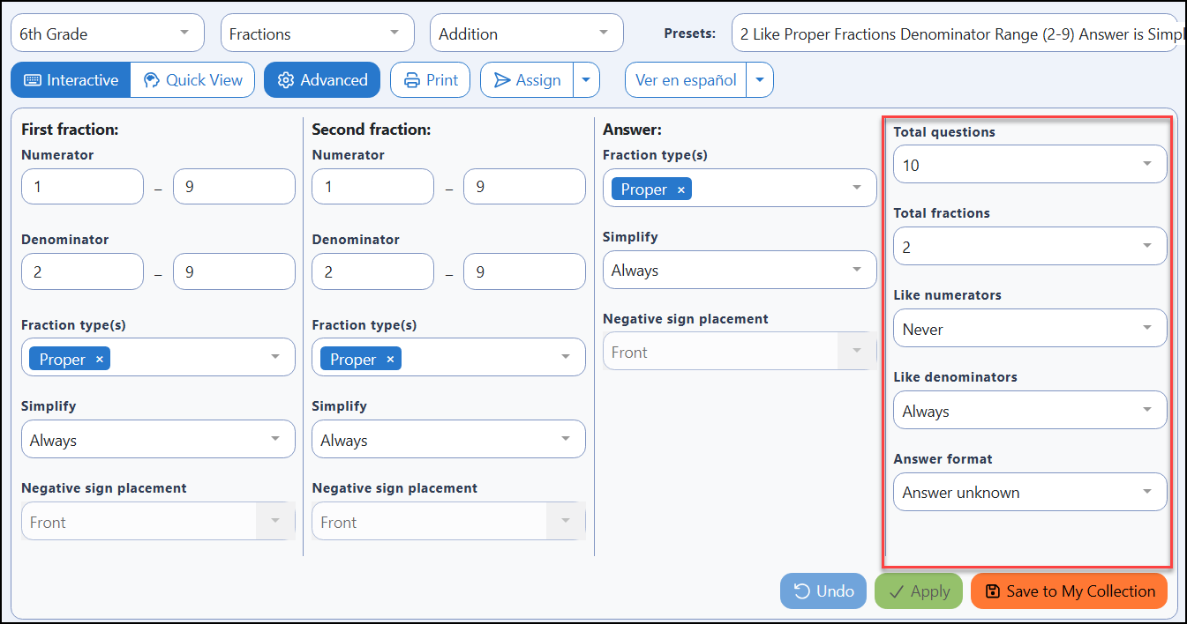
Task: Open the Like denominators dropdown
Action: click(x=1030, y=411)
